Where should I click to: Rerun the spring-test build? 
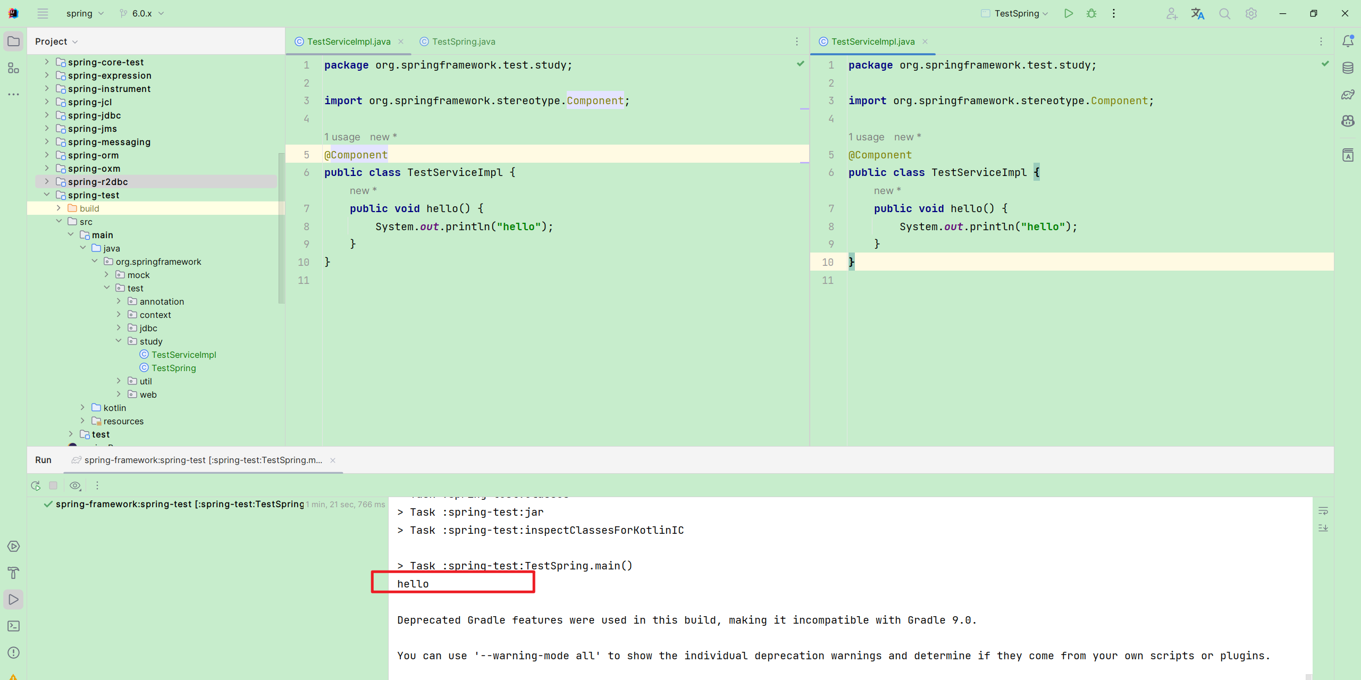point(36,485)
